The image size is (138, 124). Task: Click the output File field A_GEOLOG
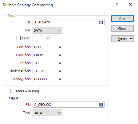point(66,105)
